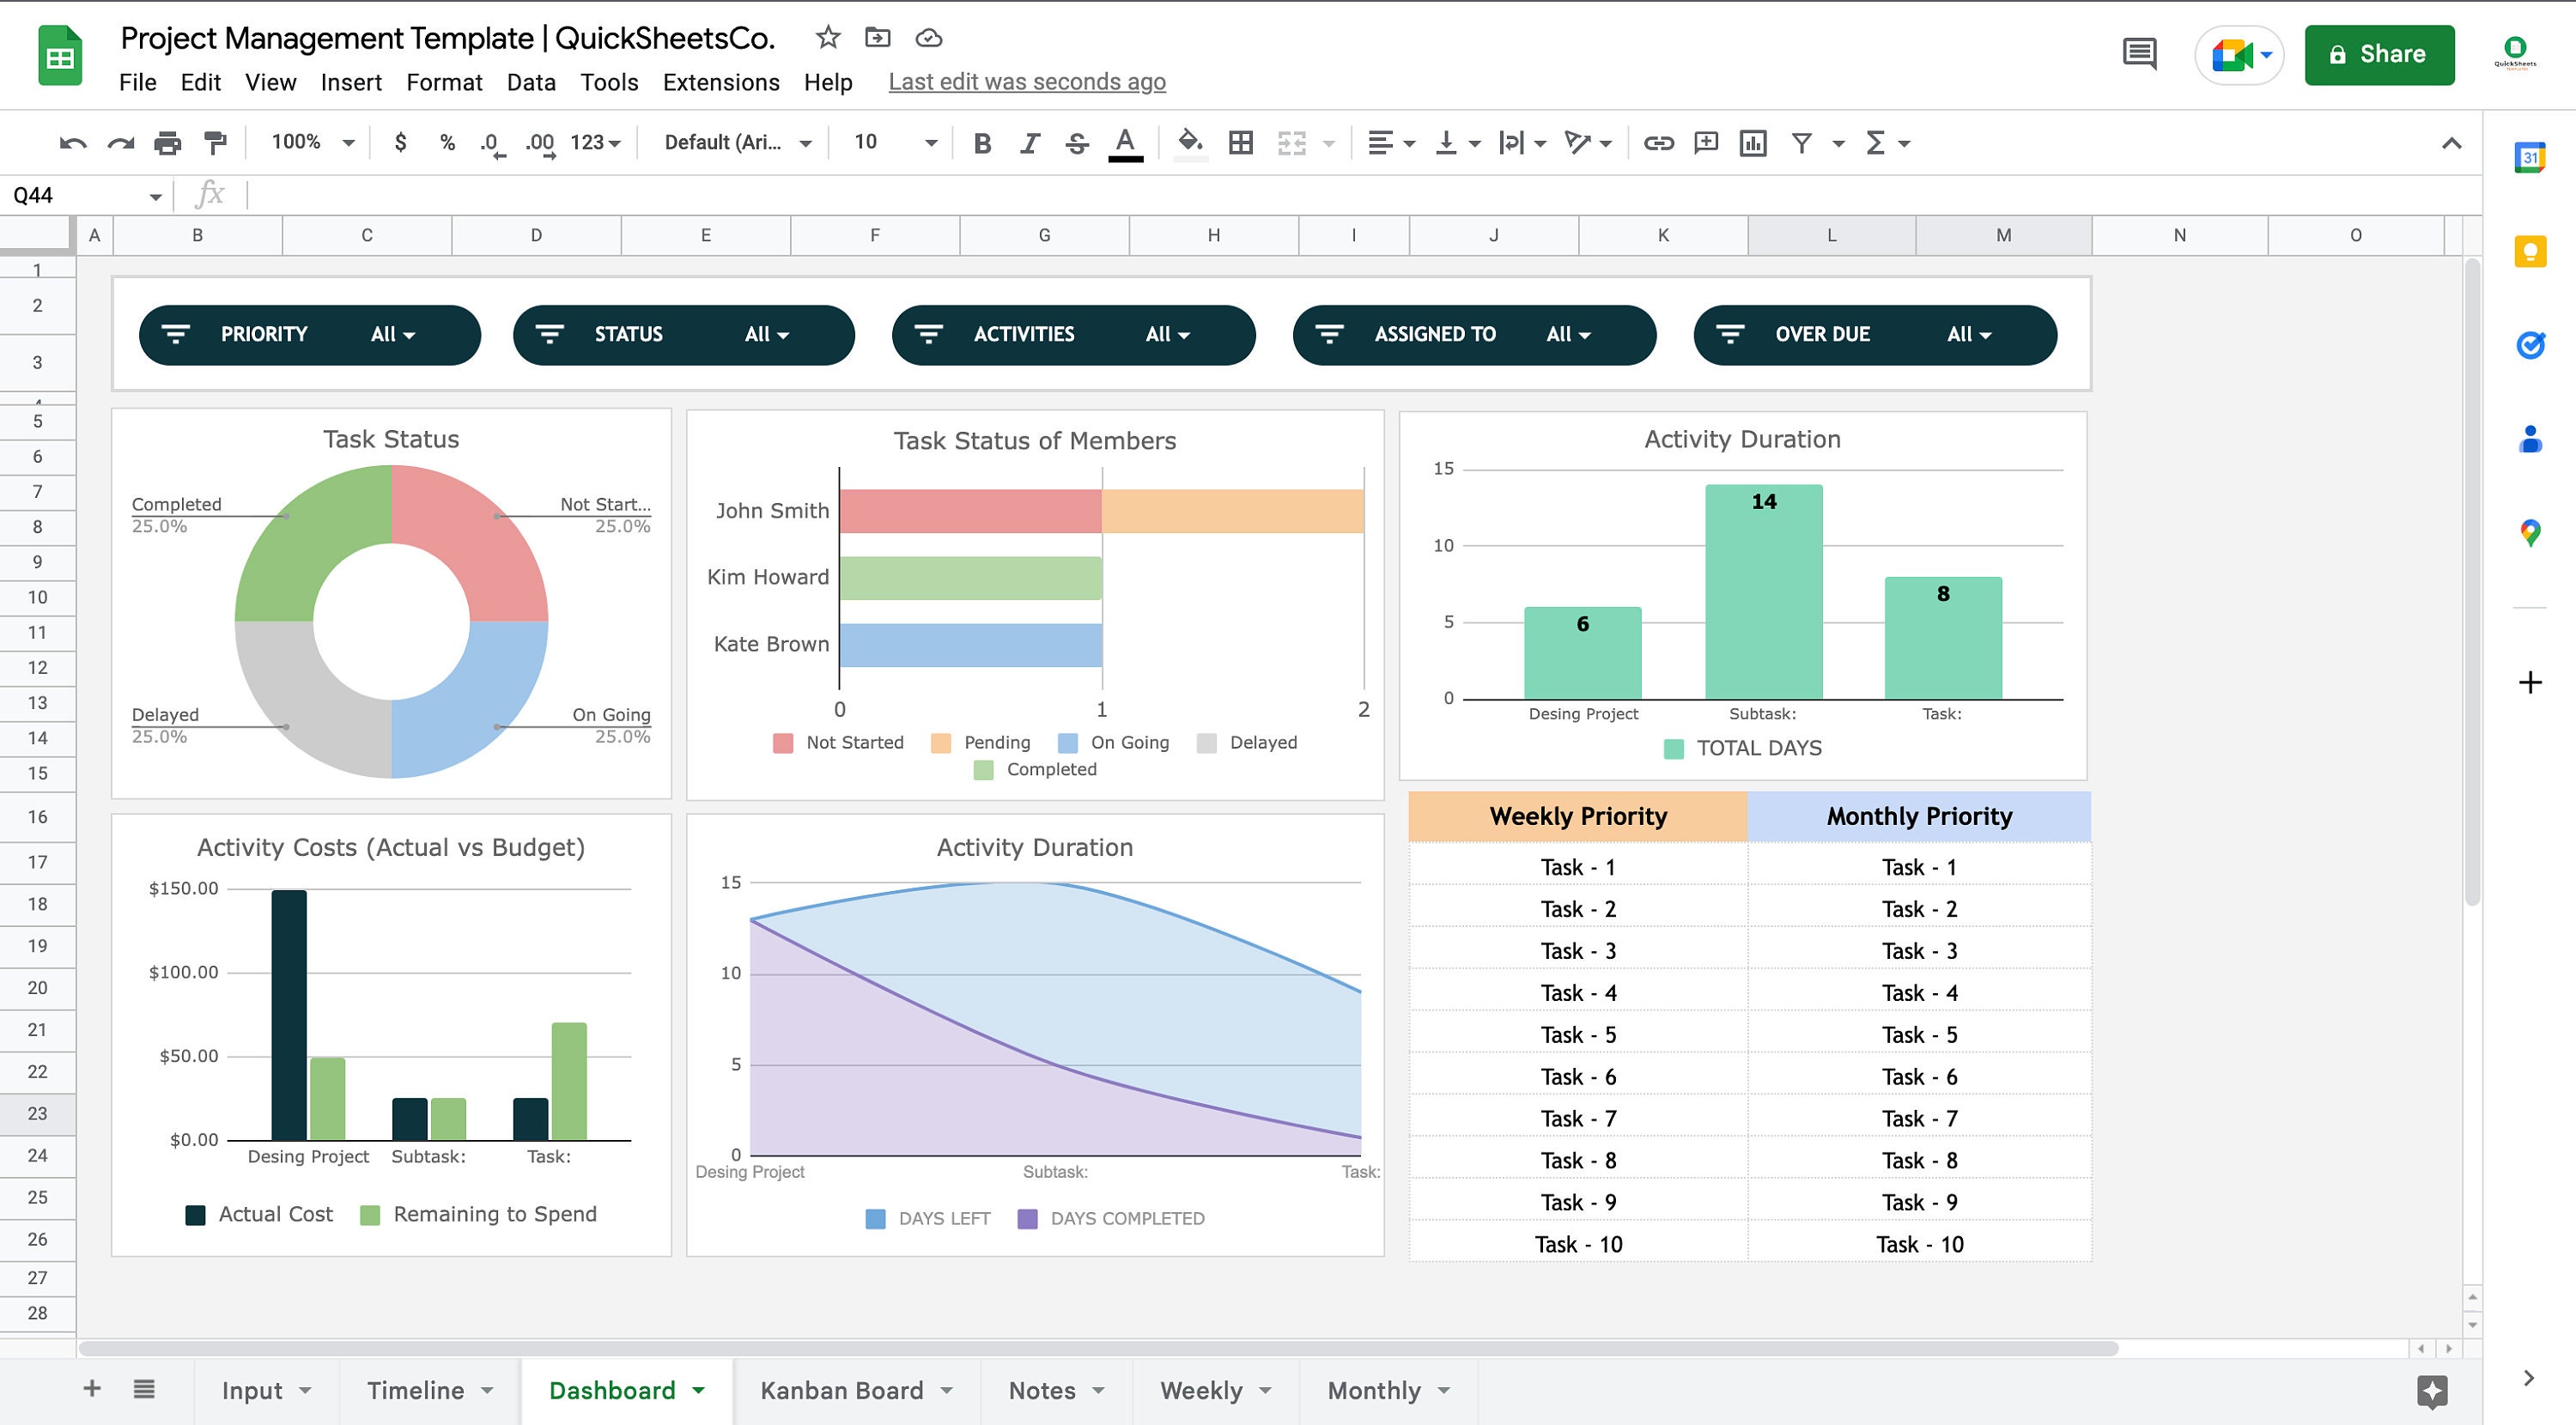This screenshot has width=2576, height=1425.
Task: Click the Create a filter icon
Action: pos(1803,143)
